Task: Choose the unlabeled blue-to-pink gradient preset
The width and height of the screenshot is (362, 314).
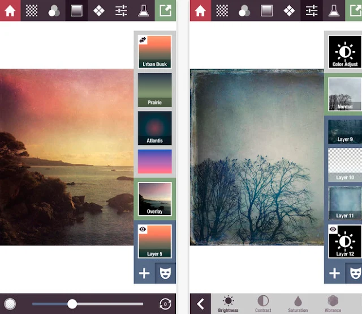Action: click(x=154, y=162)
